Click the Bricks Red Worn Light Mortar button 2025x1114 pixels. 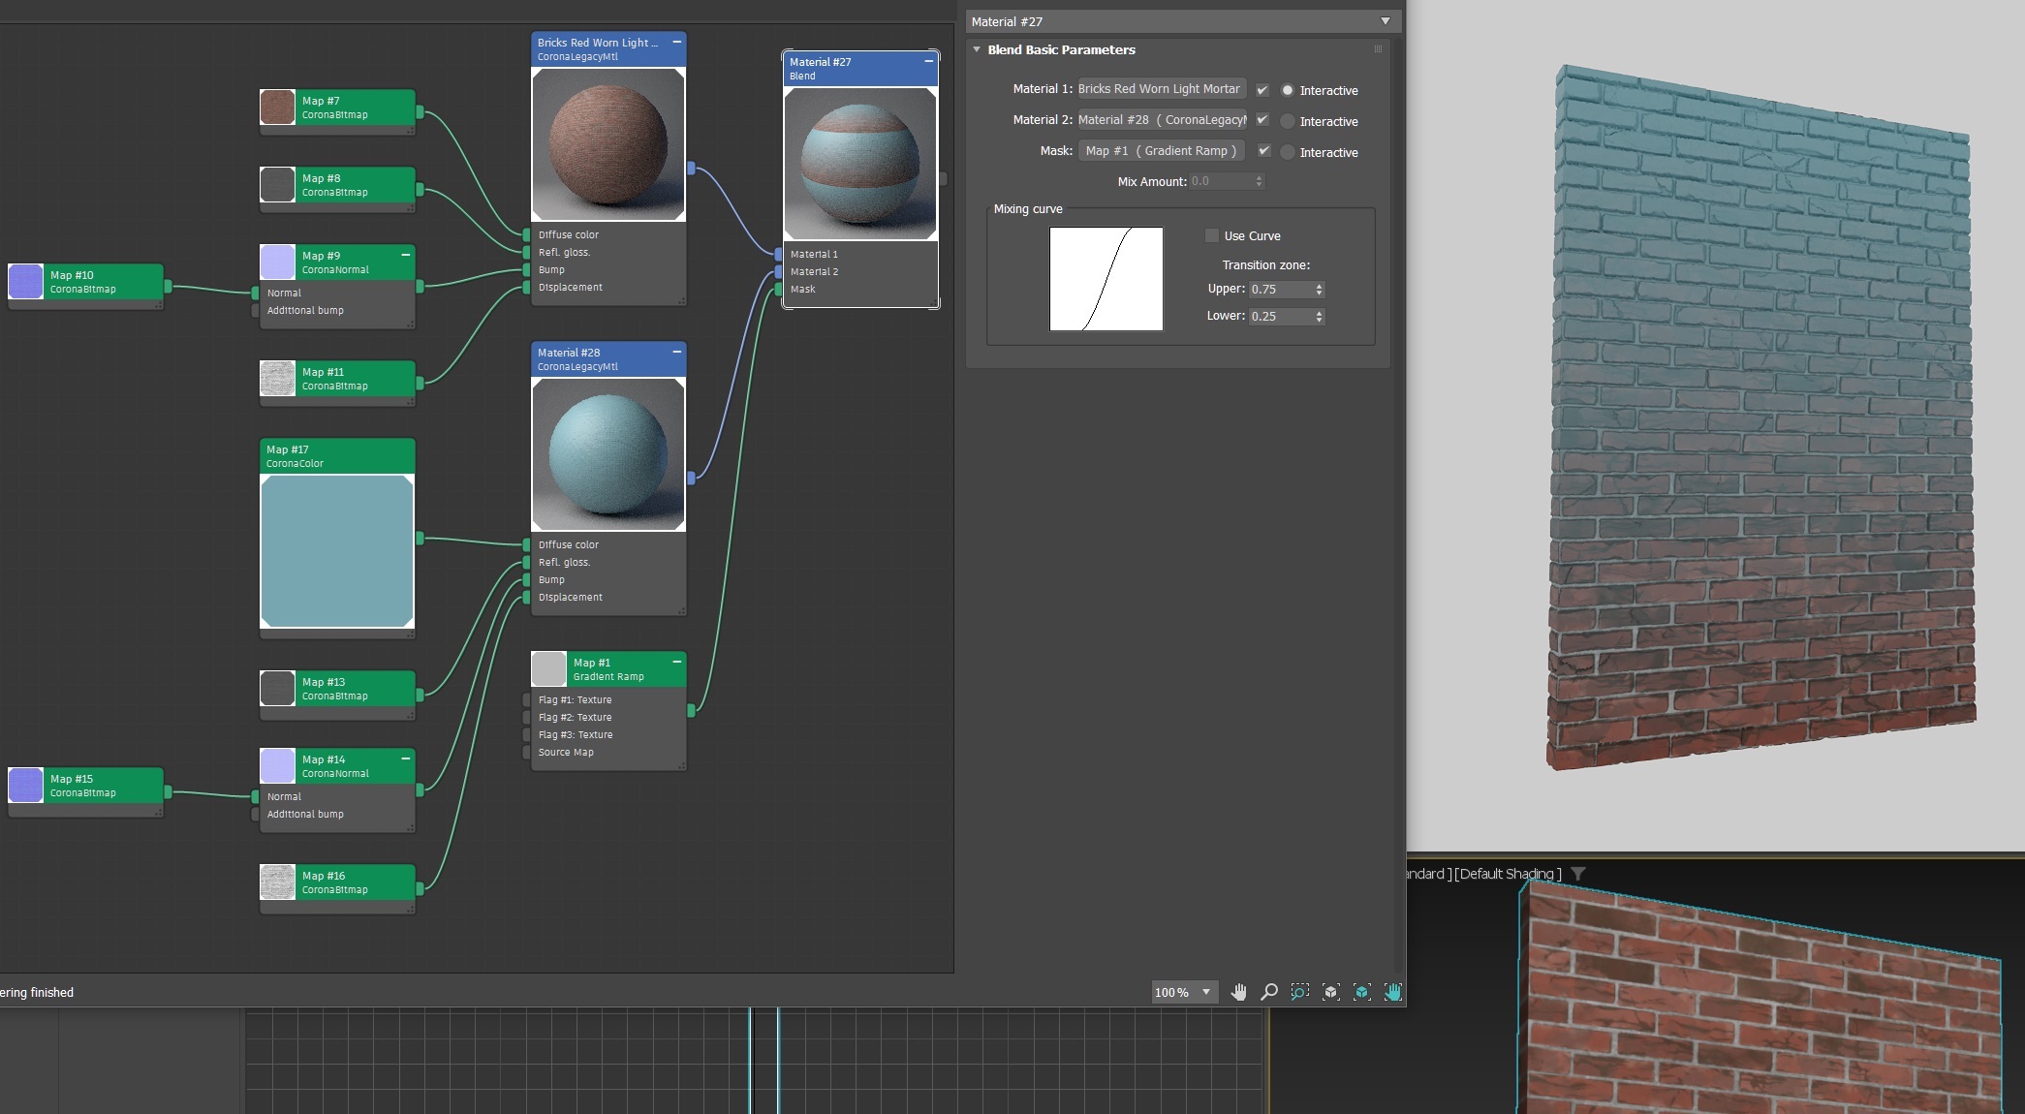(1161, 89)
